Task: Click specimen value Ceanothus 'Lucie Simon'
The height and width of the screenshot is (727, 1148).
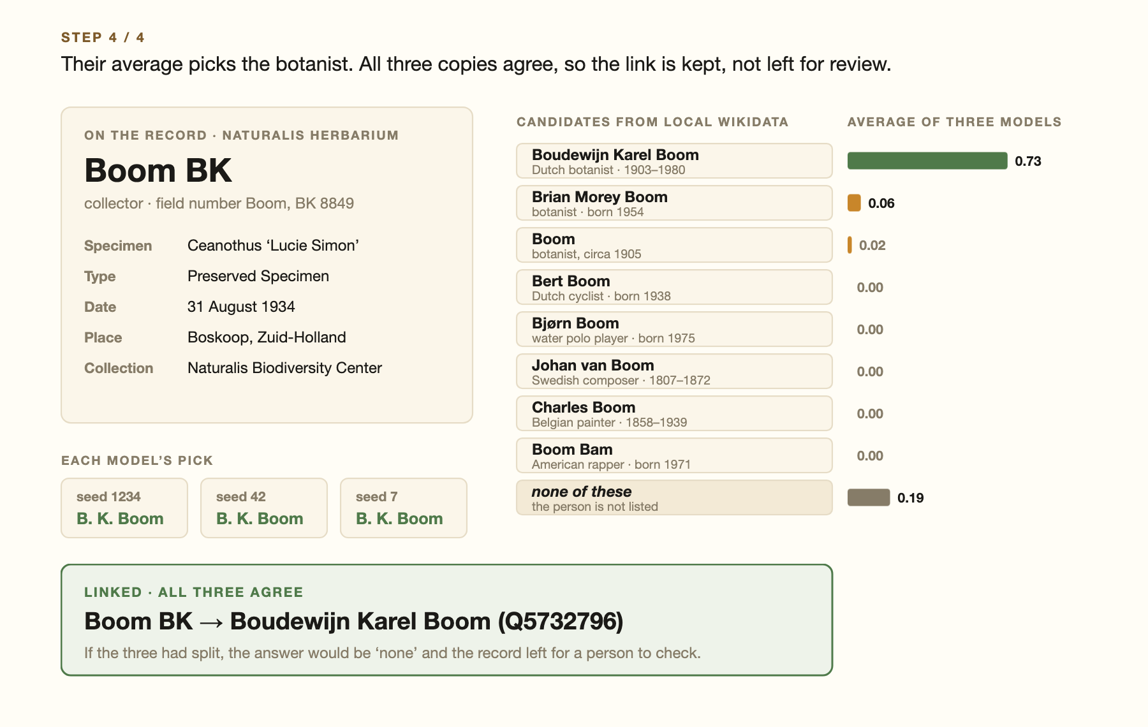Action: pyautogui.click(x=273, y=246)
